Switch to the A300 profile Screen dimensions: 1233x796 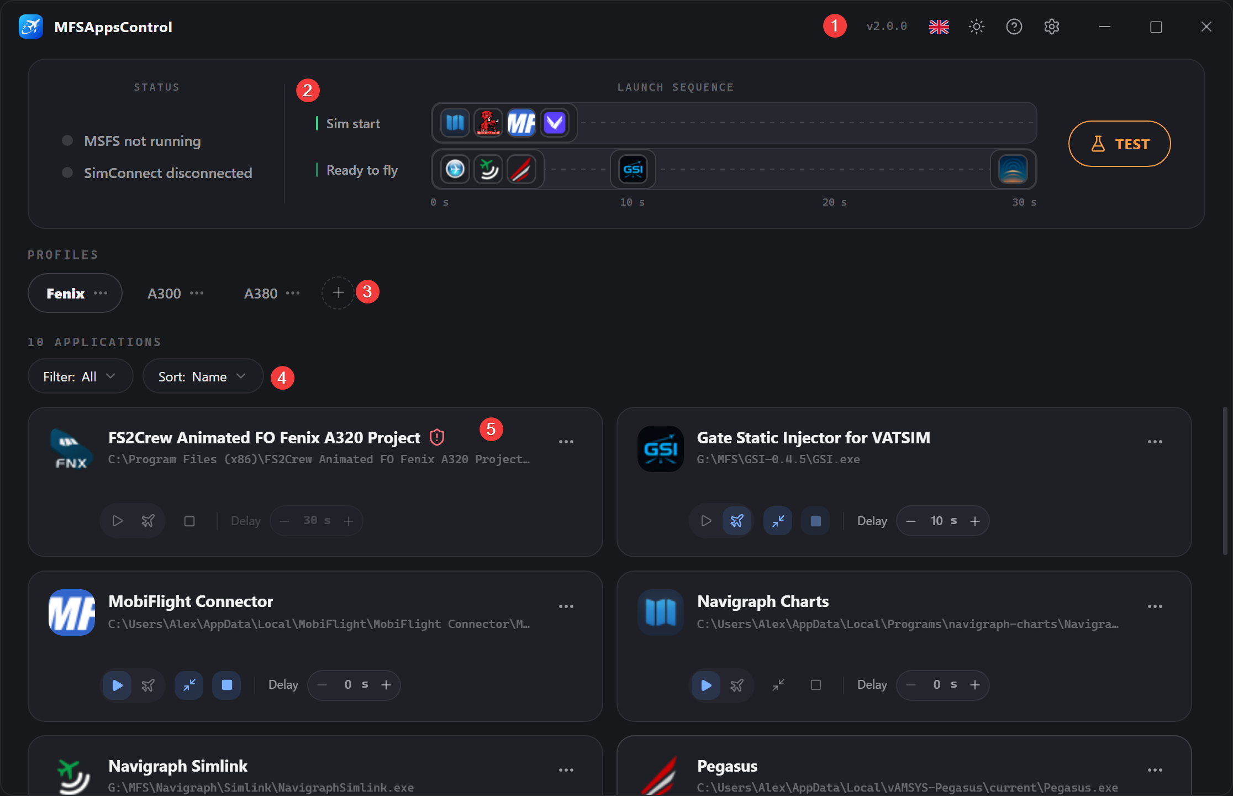point(164,293)
